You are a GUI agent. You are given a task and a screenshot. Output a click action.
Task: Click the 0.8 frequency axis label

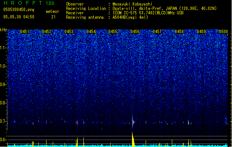point(3,103)
